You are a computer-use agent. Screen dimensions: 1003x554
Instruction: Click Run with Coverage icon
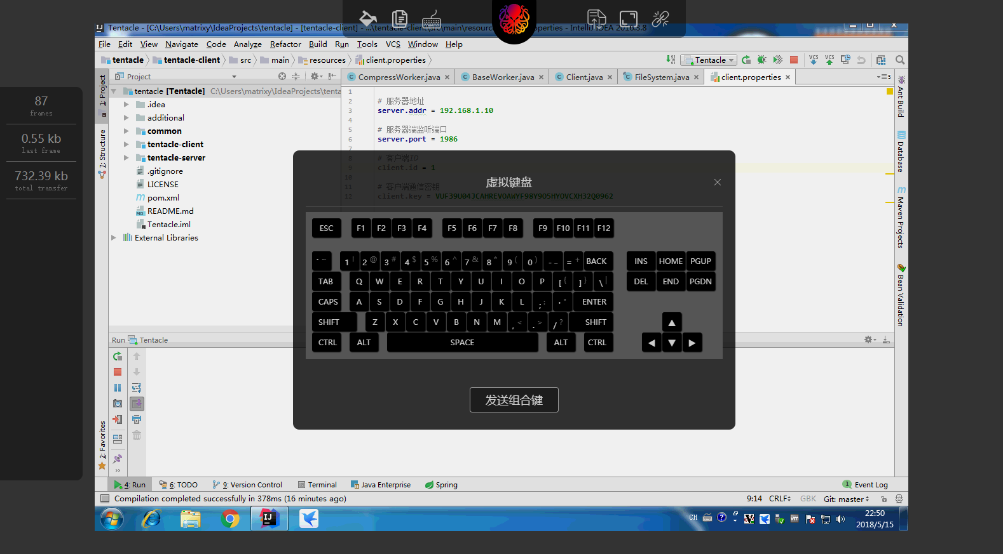(777, 60)
